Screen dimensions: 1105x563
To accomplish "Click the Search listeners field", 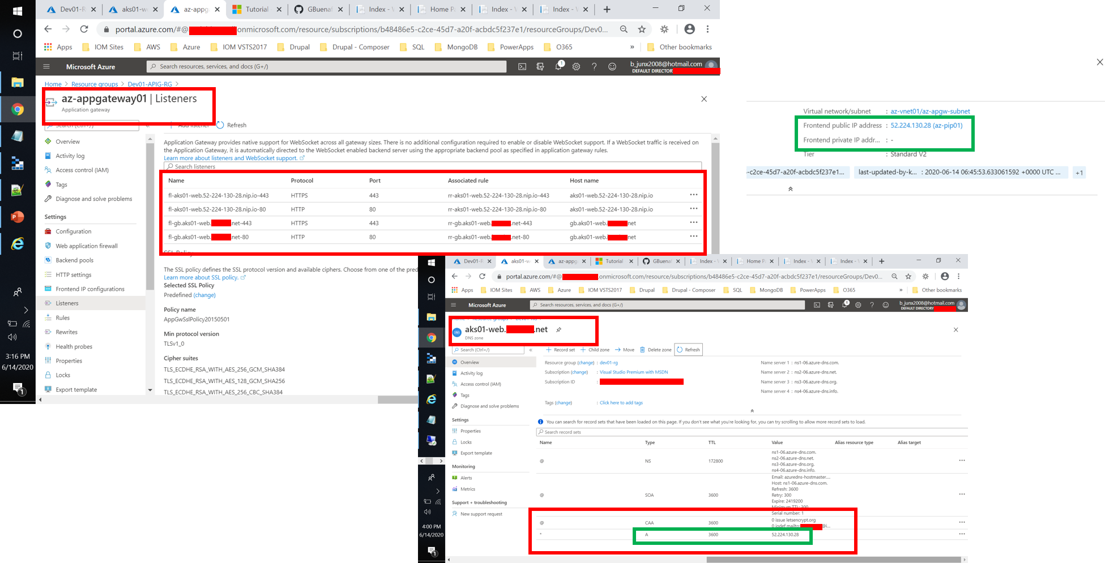I will click(433, 166).
